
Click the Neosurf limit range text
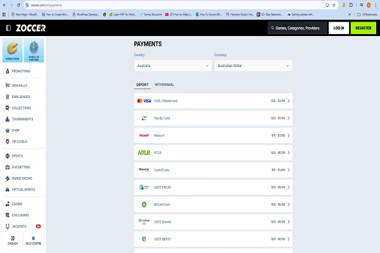coord(278,135)
